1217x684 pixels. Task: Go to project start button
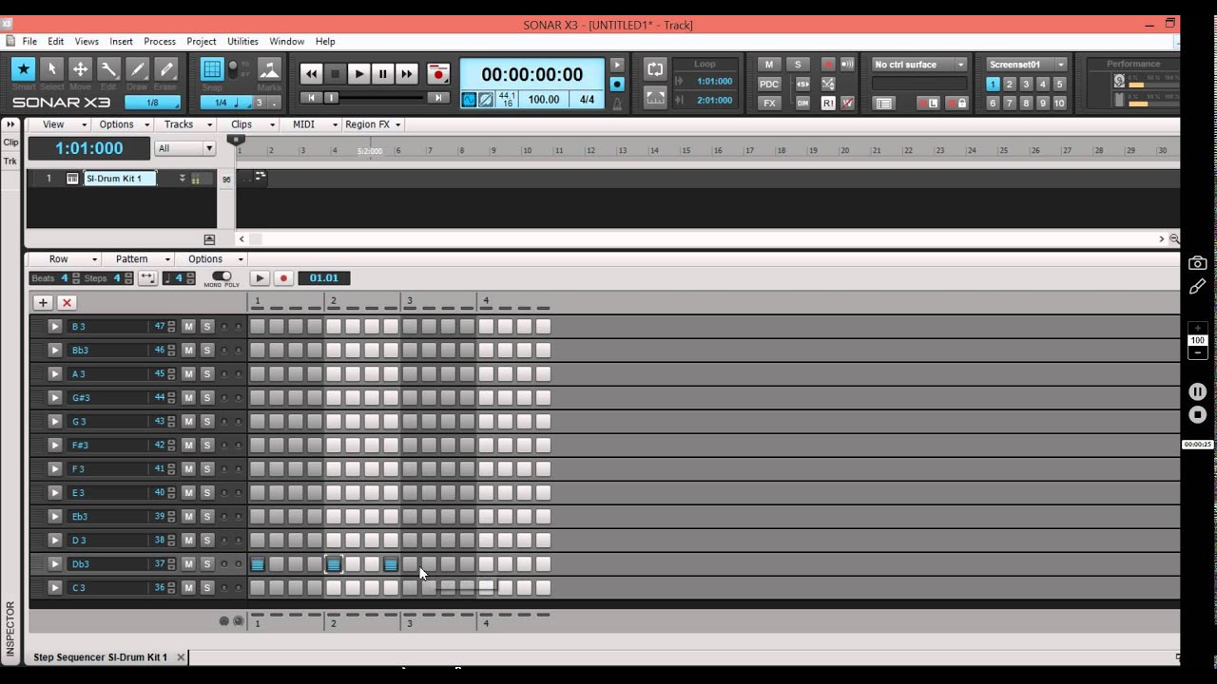click(x=311, y=97)
